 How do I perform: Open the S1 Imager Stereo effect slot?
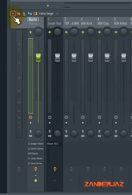[36, 144]
